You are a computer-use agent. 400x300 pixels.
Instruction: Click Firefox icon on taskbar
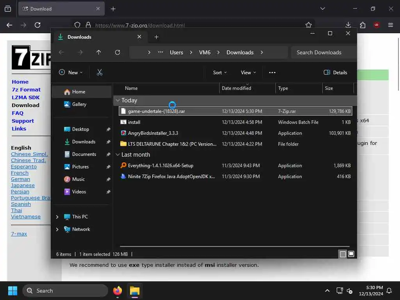click(x=118, y=291)
